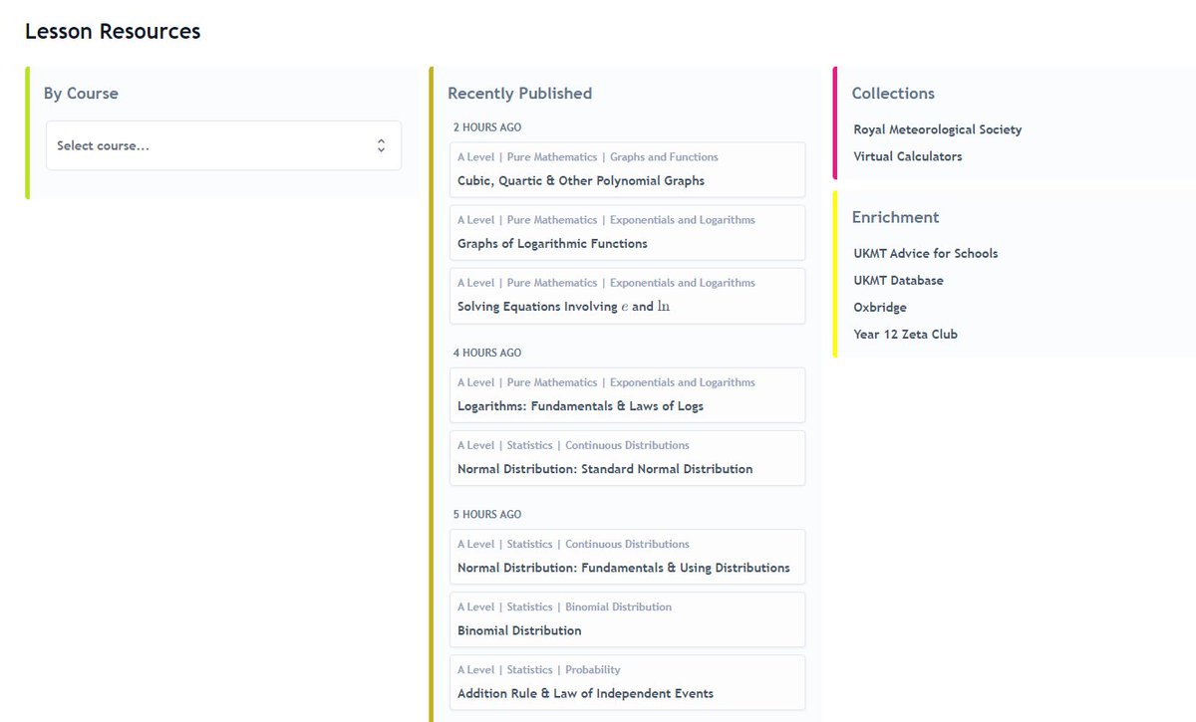This screenshot has width=1196, height=722.
Task: Click the Statistics | Probability breadcrumb text
Action: point(563,670)
